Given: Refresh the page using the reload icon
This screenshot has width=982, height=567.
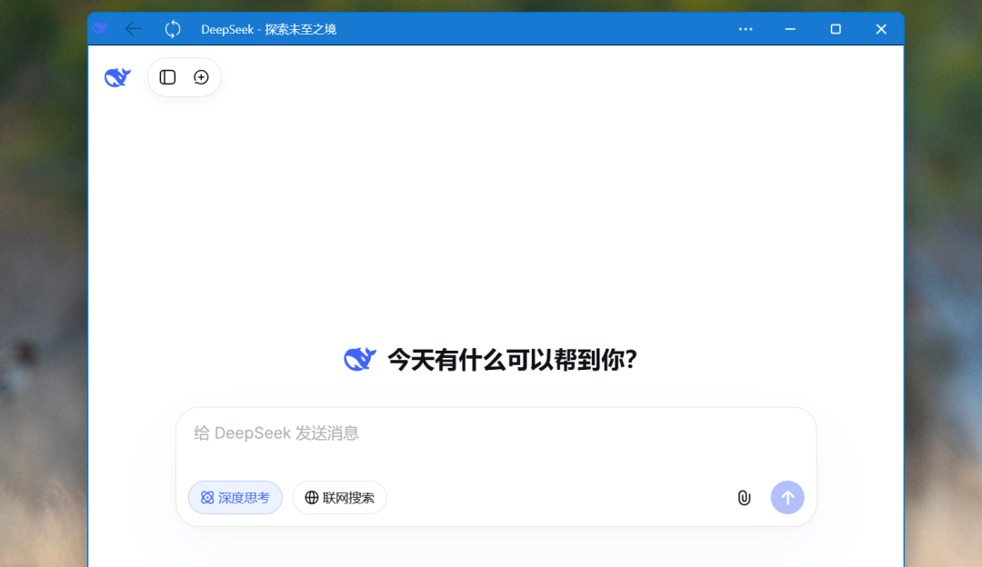Looking at the screenshot, I should coord(173,28).
